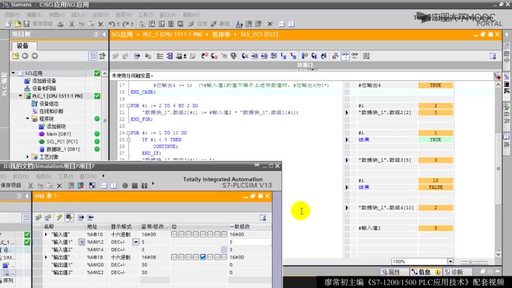
Task: Click the upload from device icon
Action: coord(161,24)
